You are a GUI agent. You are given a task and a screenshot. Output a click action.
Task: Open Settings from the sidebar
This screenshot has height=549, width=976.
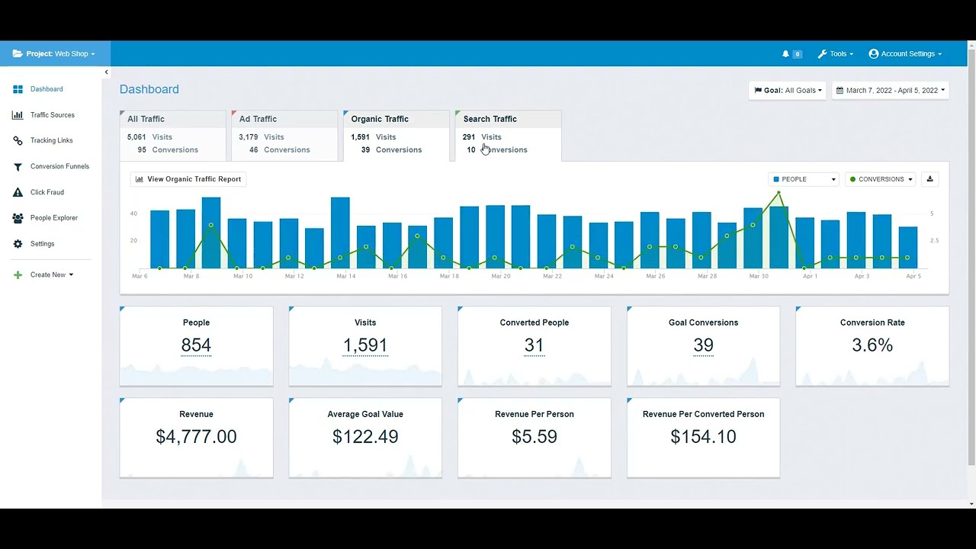click(x=42, y=244)
